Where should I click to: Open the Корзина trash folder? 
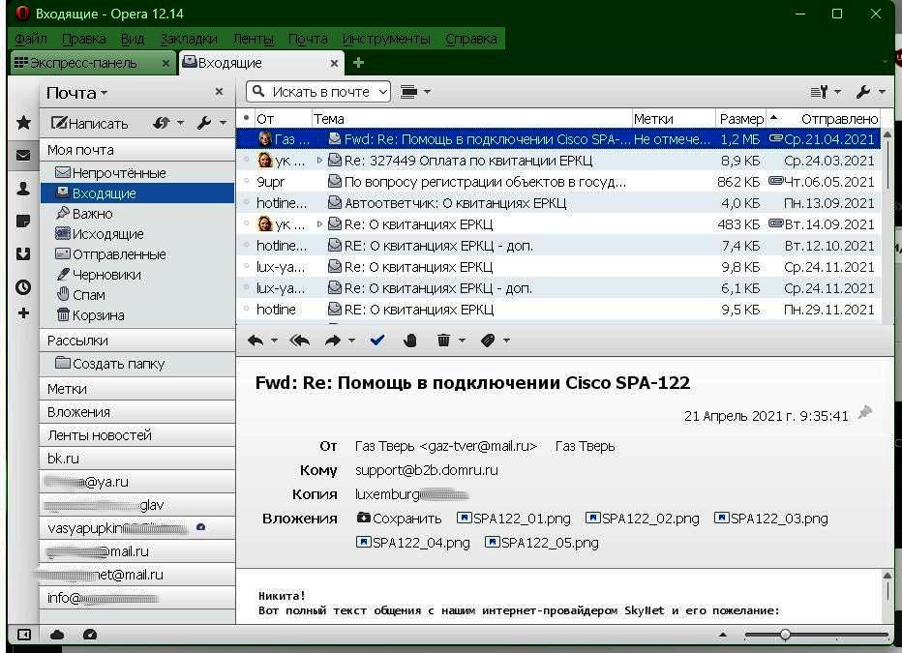click(137, 315)
